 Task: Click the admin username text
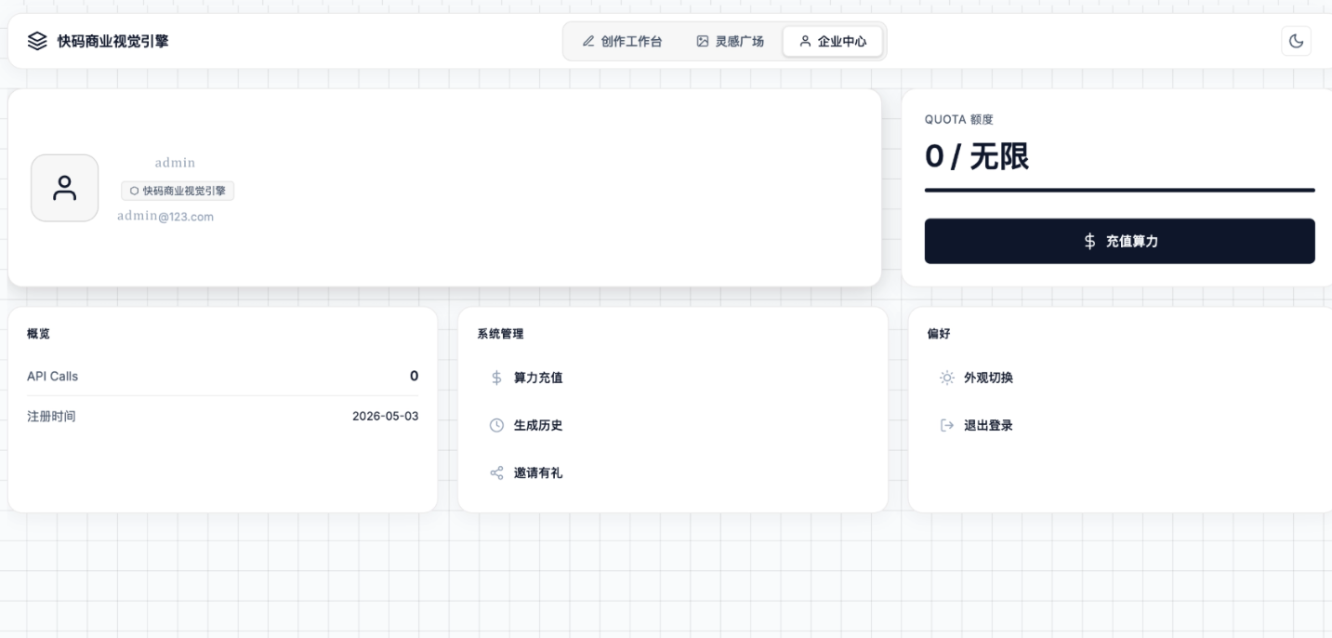tap(175, 163)
